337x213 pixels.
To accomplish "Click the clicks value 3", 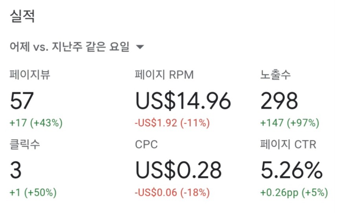I will click(16, 170).
